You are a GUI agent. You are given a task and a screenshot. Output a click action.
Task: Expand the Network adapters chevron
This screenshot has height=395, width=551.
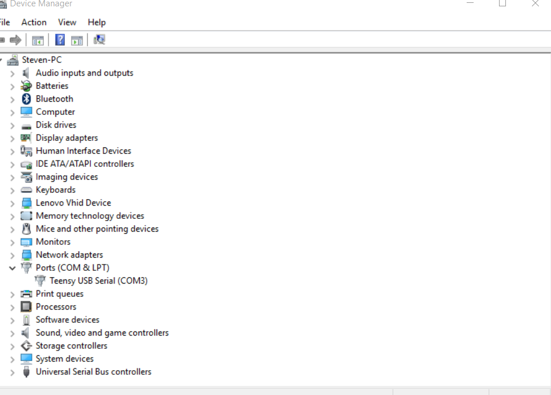click(x=12, y=255)
